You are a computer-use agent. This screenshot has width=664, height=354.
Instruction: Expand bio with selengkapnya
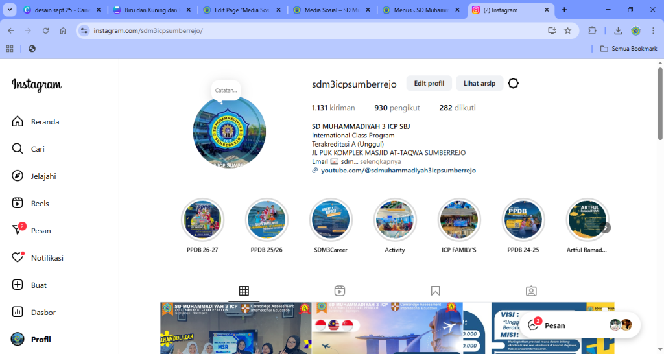[x=380, y=161]
